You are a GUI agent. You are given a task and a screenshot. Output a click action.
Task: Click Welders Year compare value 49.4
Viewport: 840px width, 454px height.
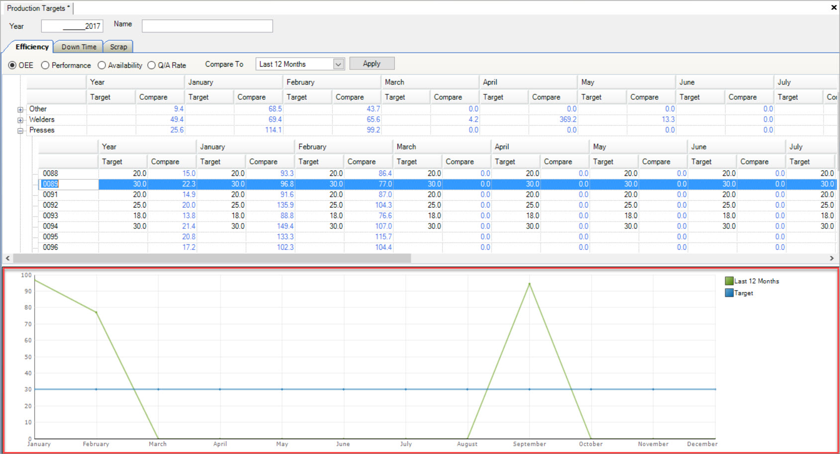[177, 120]
